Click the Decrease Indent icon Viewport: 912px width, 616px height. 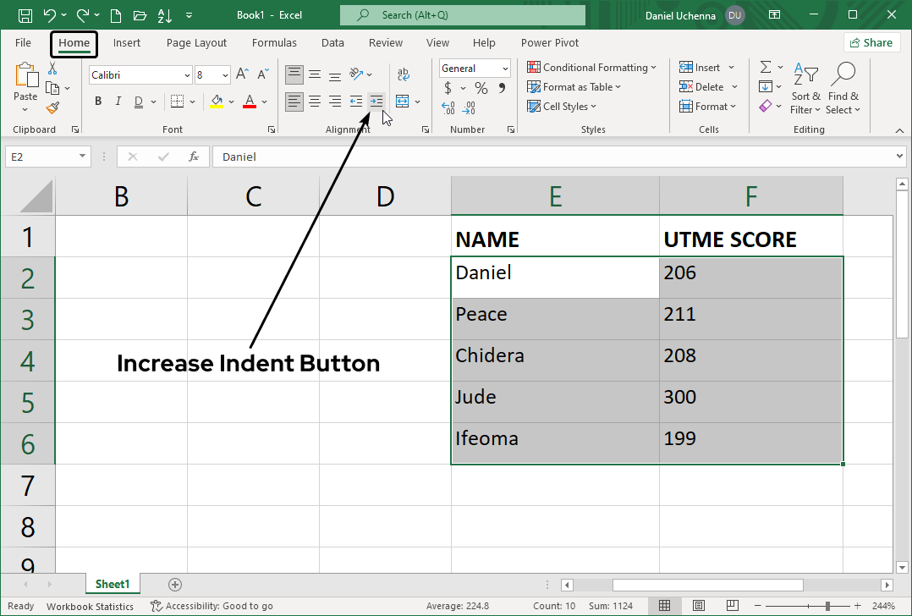pyautogui.click(x=356, y=101)
